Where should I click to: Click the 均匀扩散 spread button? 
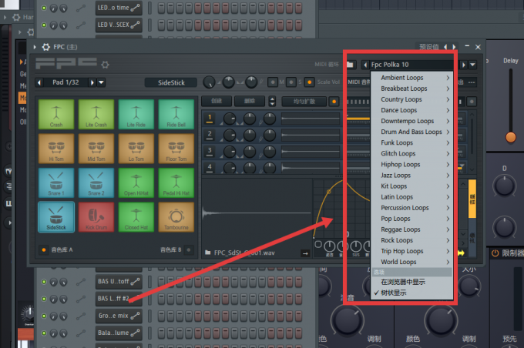coord(304,101)
